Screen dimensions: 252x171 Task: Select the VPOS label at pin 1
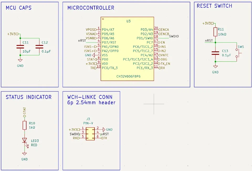91,30
